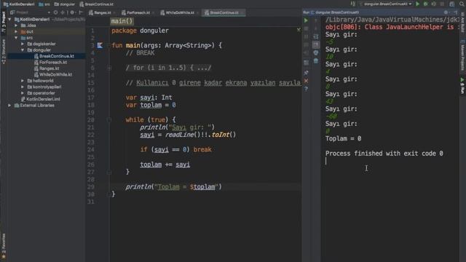Click 'Toplam = 0' output line in console
466x262 pixels.
click(x=343, y=139)
